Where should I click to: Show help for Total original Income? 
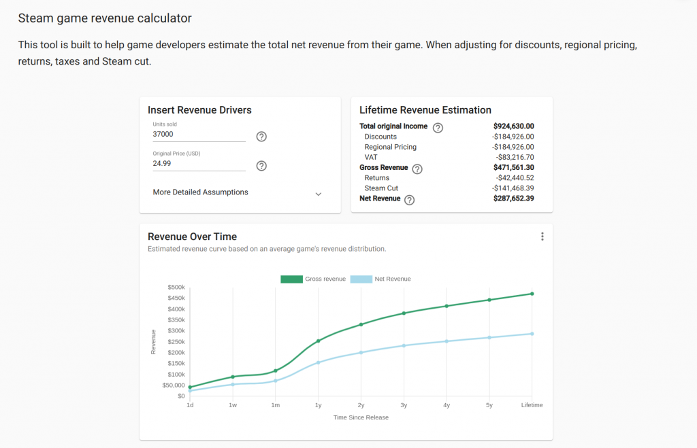click(438, 128)
